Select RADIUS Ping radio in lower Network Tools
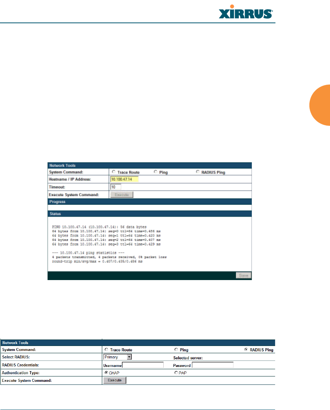This screenshot has height=410, width=330. tap(246, 349)
